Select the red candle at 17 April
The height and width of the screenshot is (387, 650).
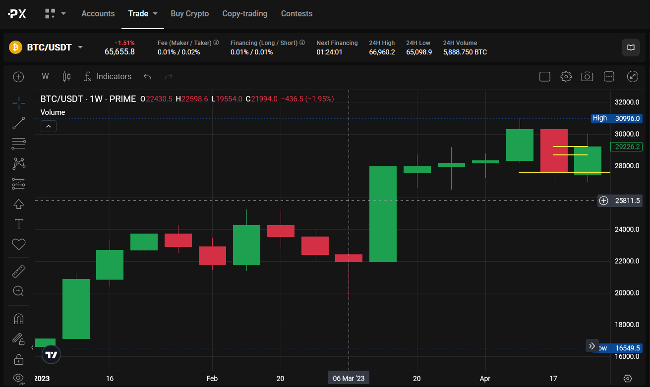click(554, 150)
